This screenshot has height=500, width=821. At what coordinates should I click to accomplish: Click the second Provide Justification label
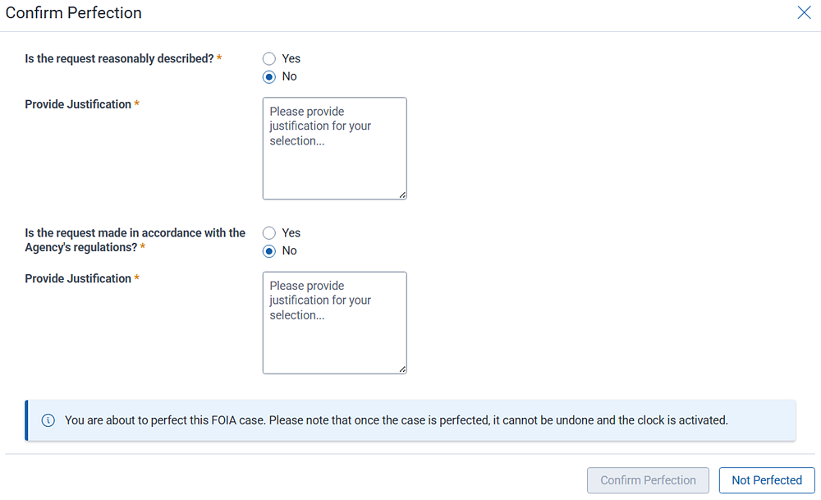click(77, 278)
